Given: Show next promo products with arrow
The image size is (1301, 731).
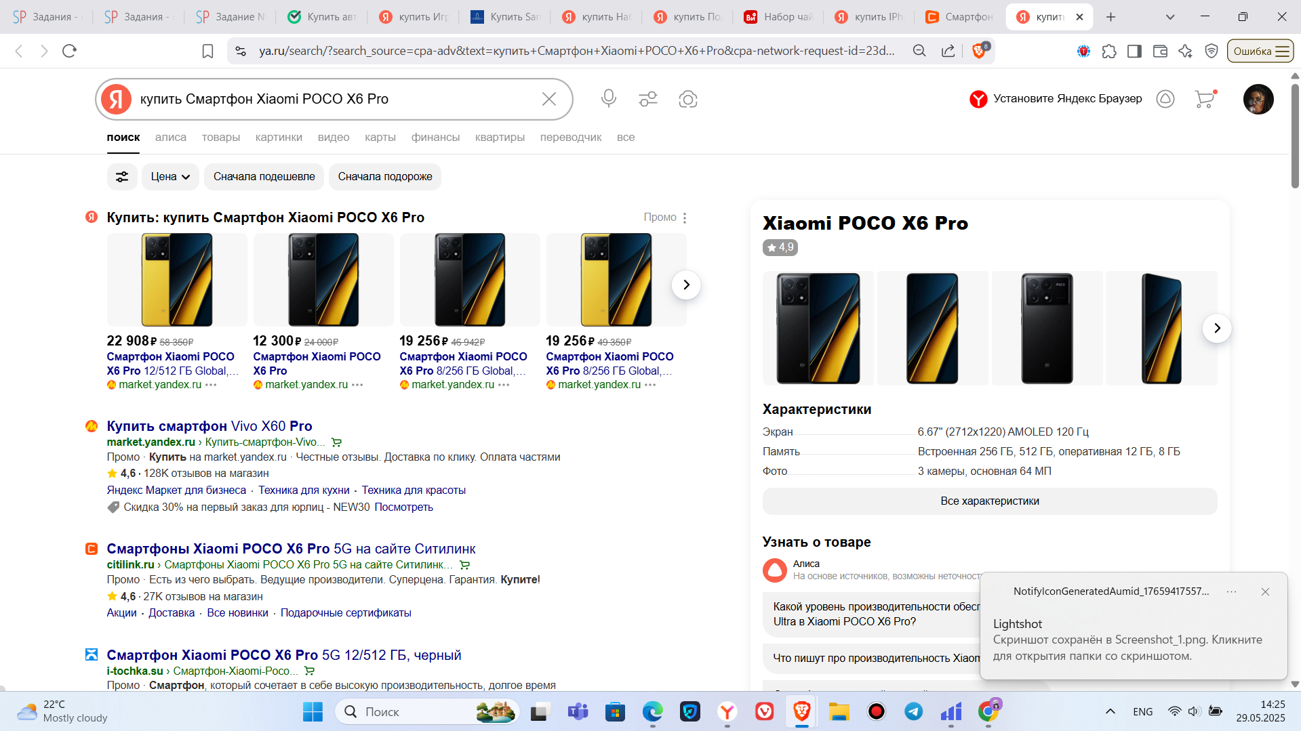Looking at the screenshot, I should (686, 285).
